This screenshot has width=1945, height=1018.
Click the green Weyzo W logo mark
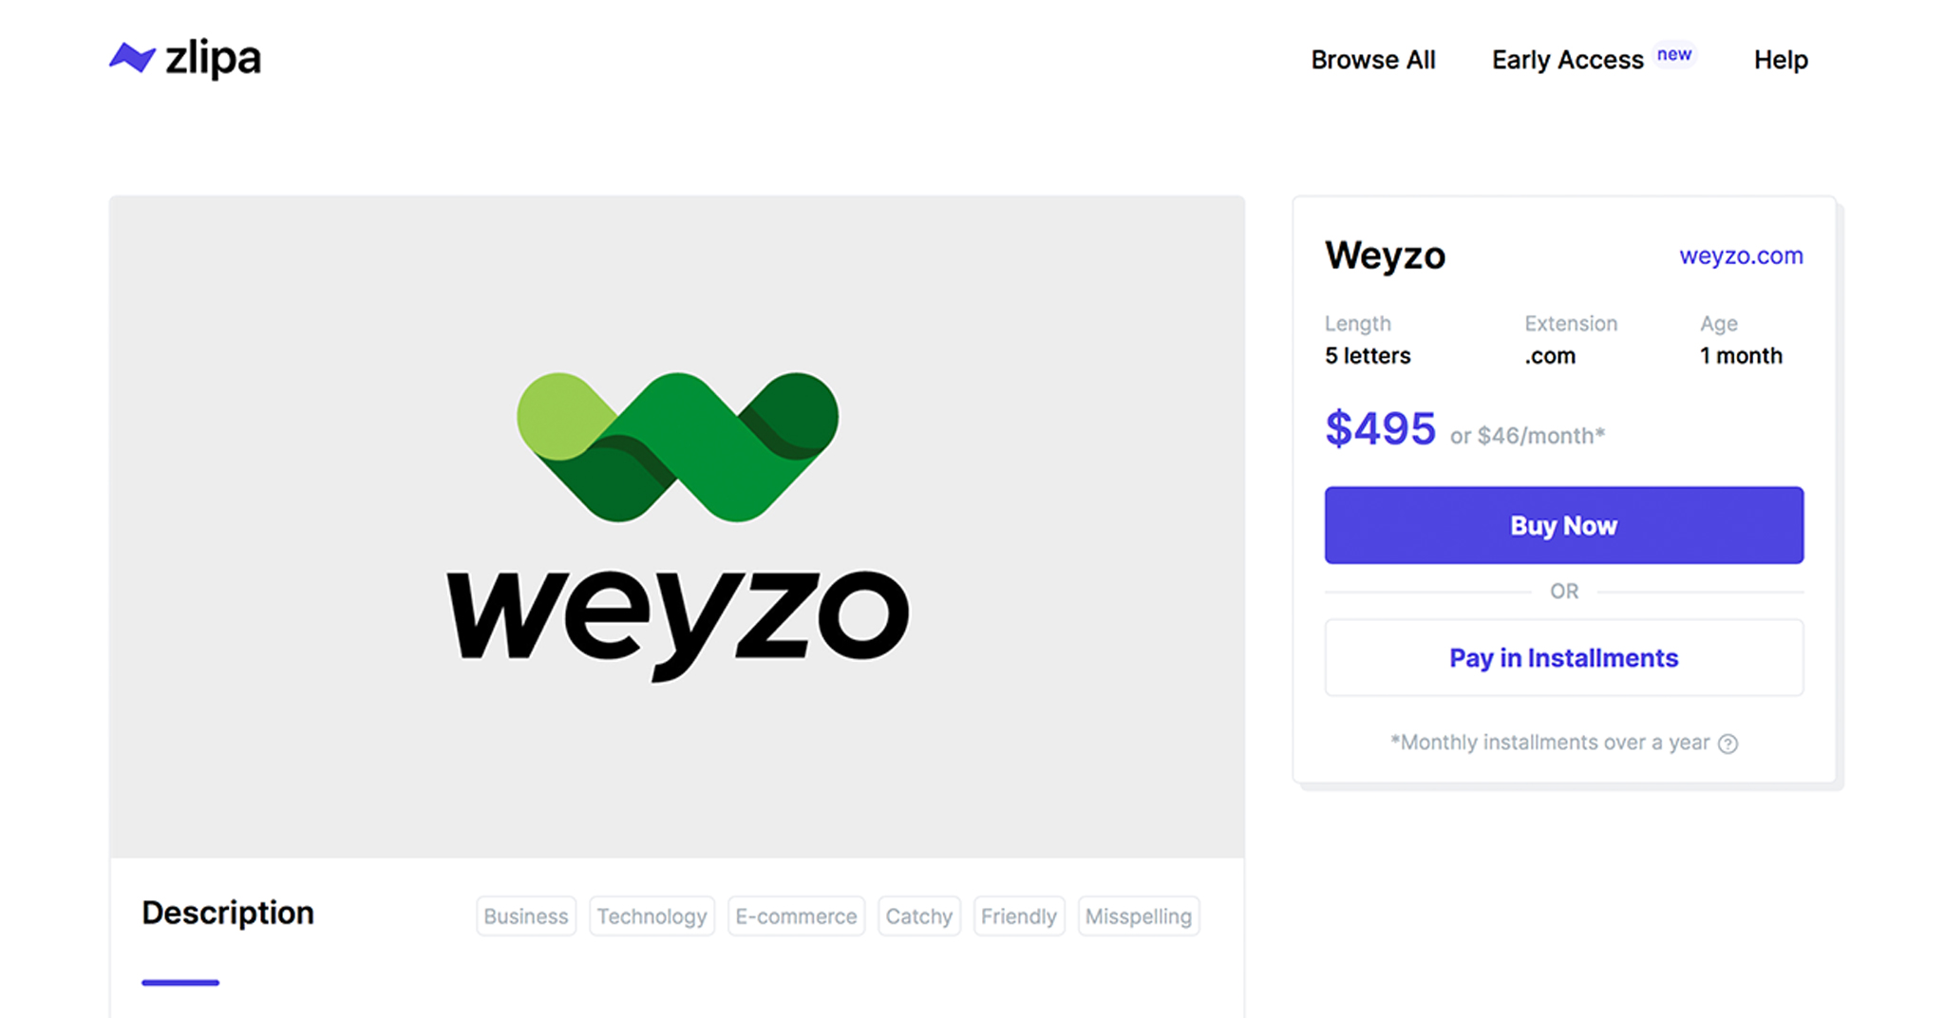[x=677, y=446]
